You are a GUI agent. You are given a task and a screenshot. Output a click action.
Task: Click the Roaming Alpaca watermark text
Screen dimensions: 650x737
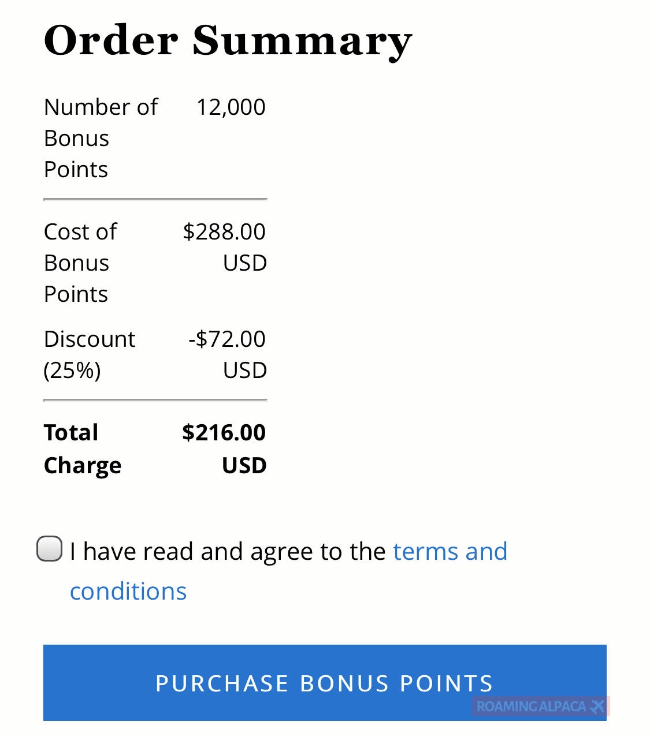pos(530,706)
